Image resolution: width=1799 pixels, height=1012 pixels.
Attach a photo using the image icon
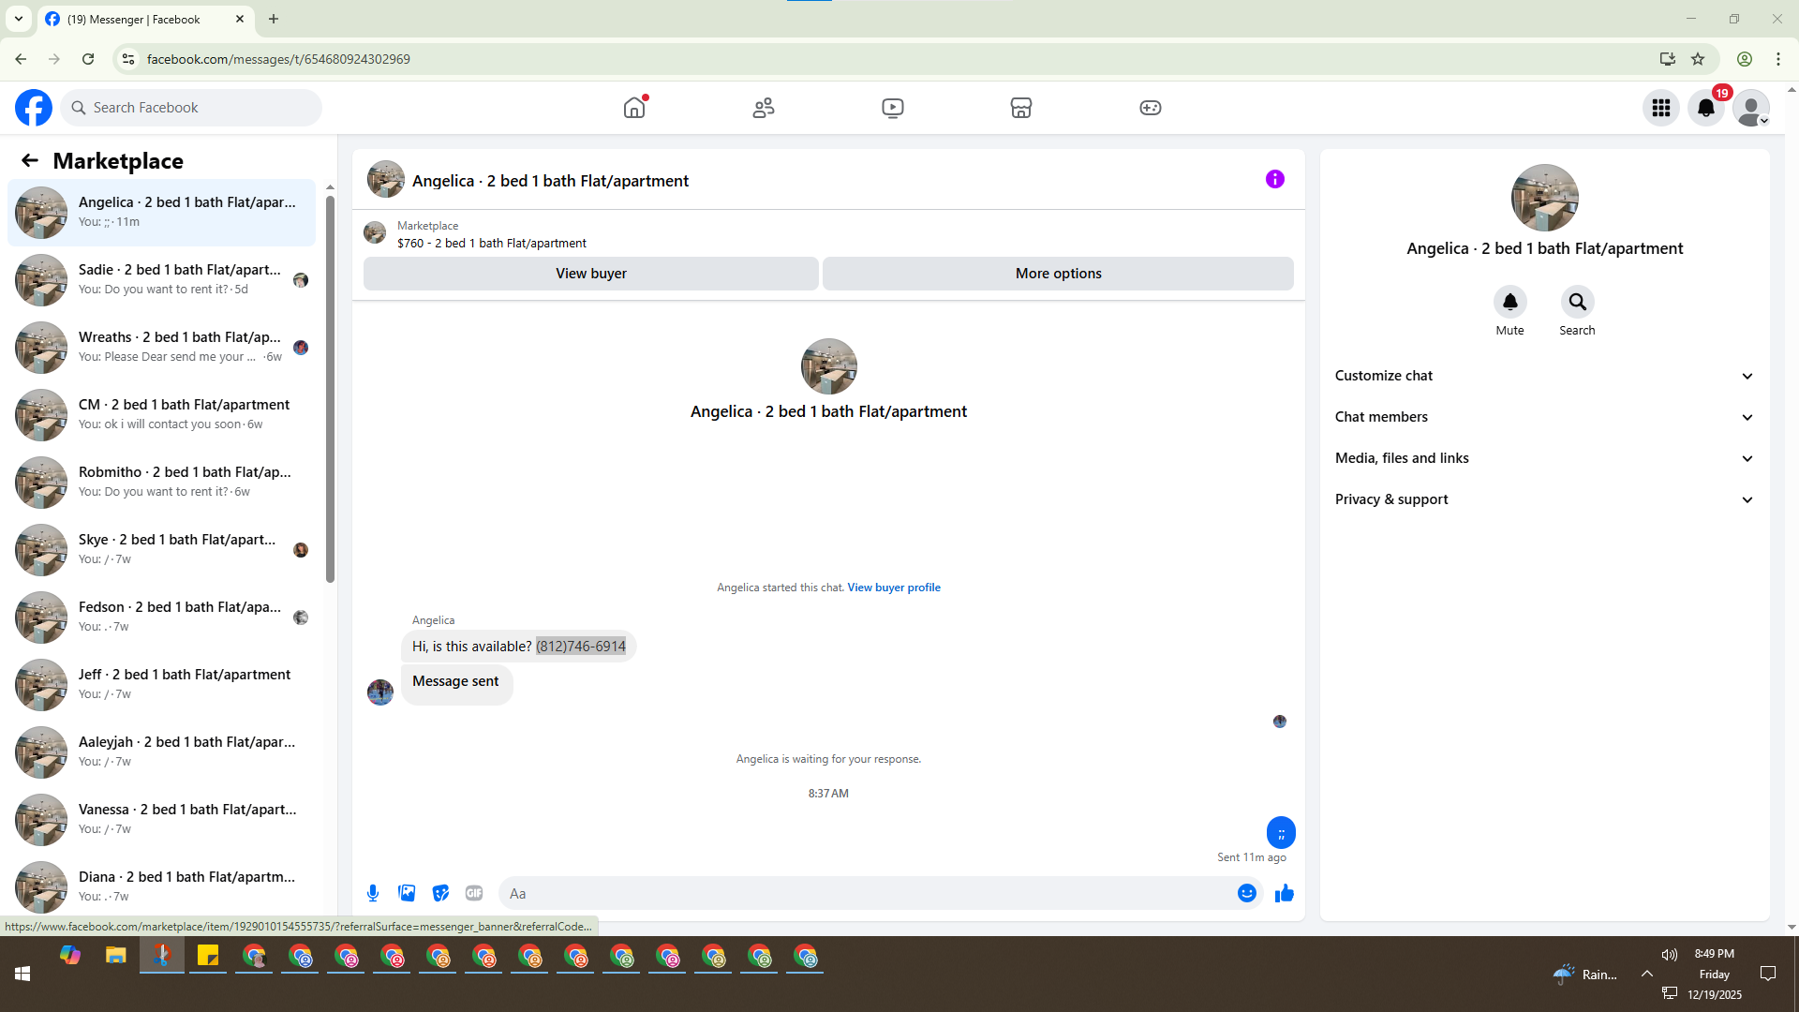point(407,893)
